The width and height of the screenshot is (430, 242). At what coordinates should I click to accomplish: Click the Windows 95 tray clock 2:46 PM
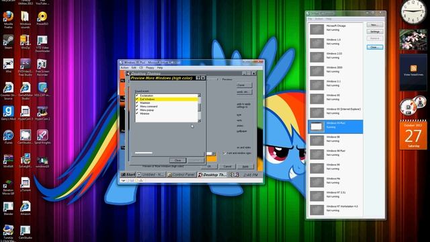pos(251,175)
